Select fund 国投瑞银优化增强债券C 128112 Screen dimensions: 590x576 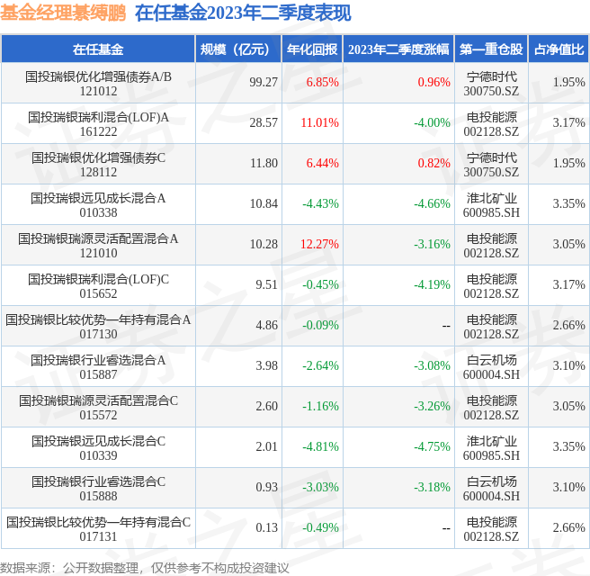[98, 165]
